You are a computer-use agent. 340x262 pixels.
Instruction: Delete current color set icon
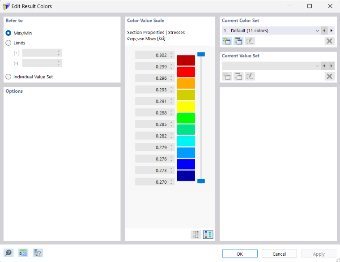(x=329, y=41)
